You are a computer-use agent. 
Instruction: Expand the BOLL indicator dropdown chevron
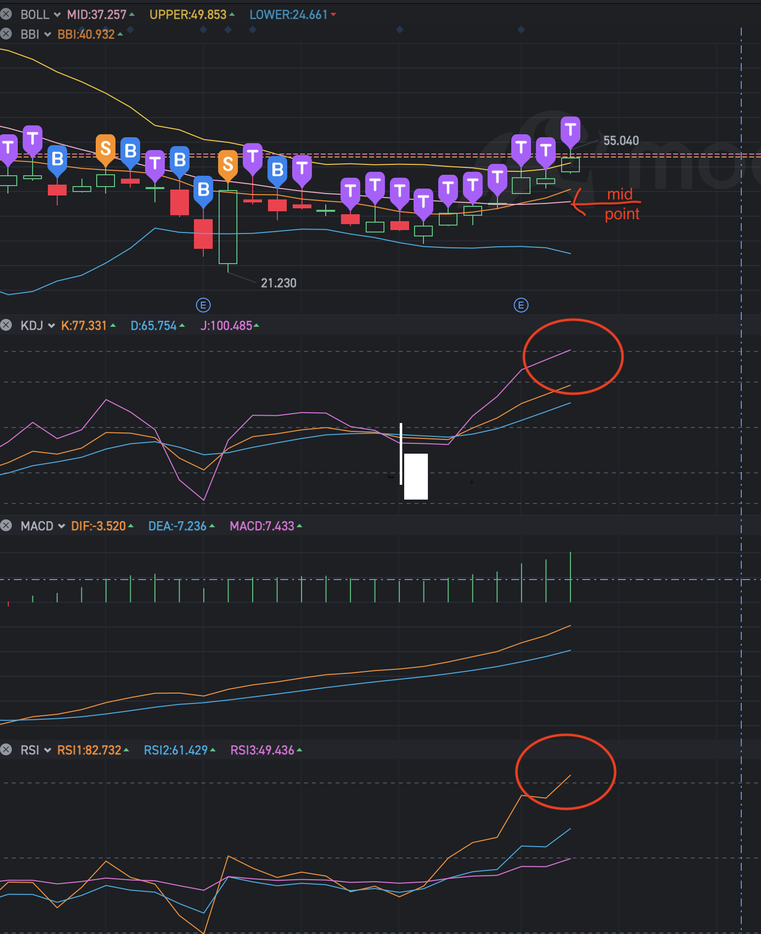coord(57,15)
